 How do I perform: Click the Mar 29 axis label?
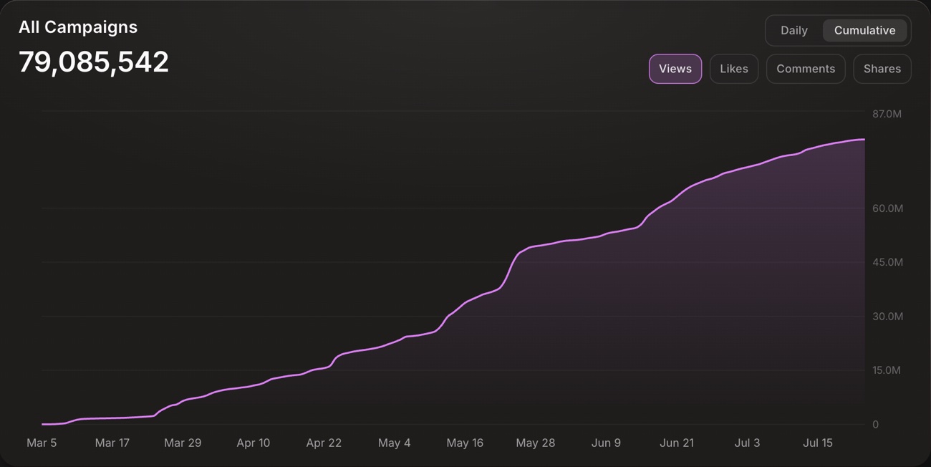point(183,443)
